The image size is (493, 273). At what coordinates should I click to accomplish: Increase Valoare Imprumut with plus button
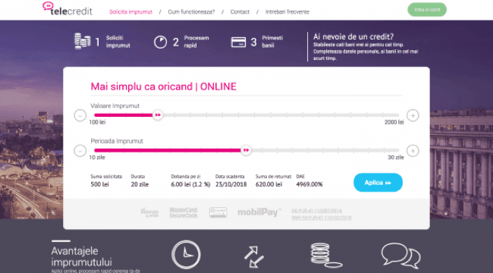(x=413, y=115)
